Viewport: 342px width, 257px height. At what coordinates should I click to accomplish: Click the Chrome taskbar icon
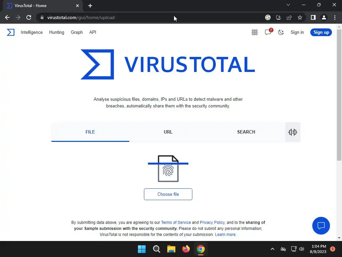click(x=201, y=249)
